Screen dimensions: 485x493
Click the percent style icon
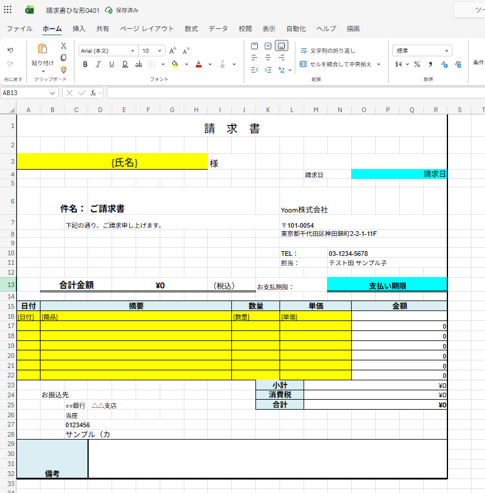(x=417, y=65)
